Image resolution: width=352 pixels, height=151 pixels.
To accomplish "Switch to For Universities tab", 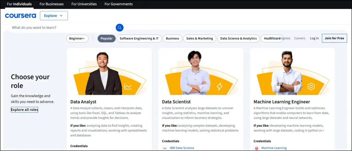I will pyautogui.click(x=84, y=4).
